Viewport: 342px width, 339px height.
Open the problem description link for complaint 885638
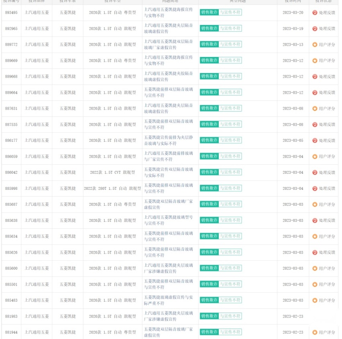(x=168, y=220)
